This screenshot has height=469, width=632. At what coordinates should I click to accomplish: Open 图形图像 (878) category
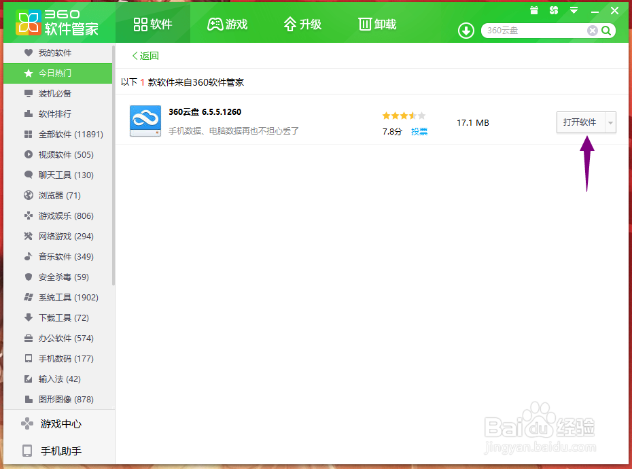click(x=58, y=399)
